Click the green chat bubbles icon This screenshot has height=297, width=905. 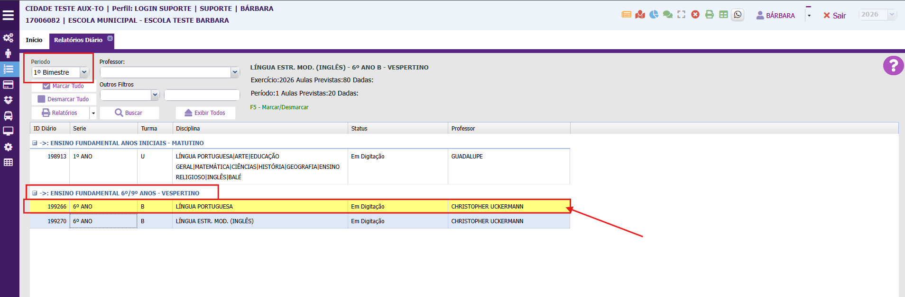tap(667, 15)
